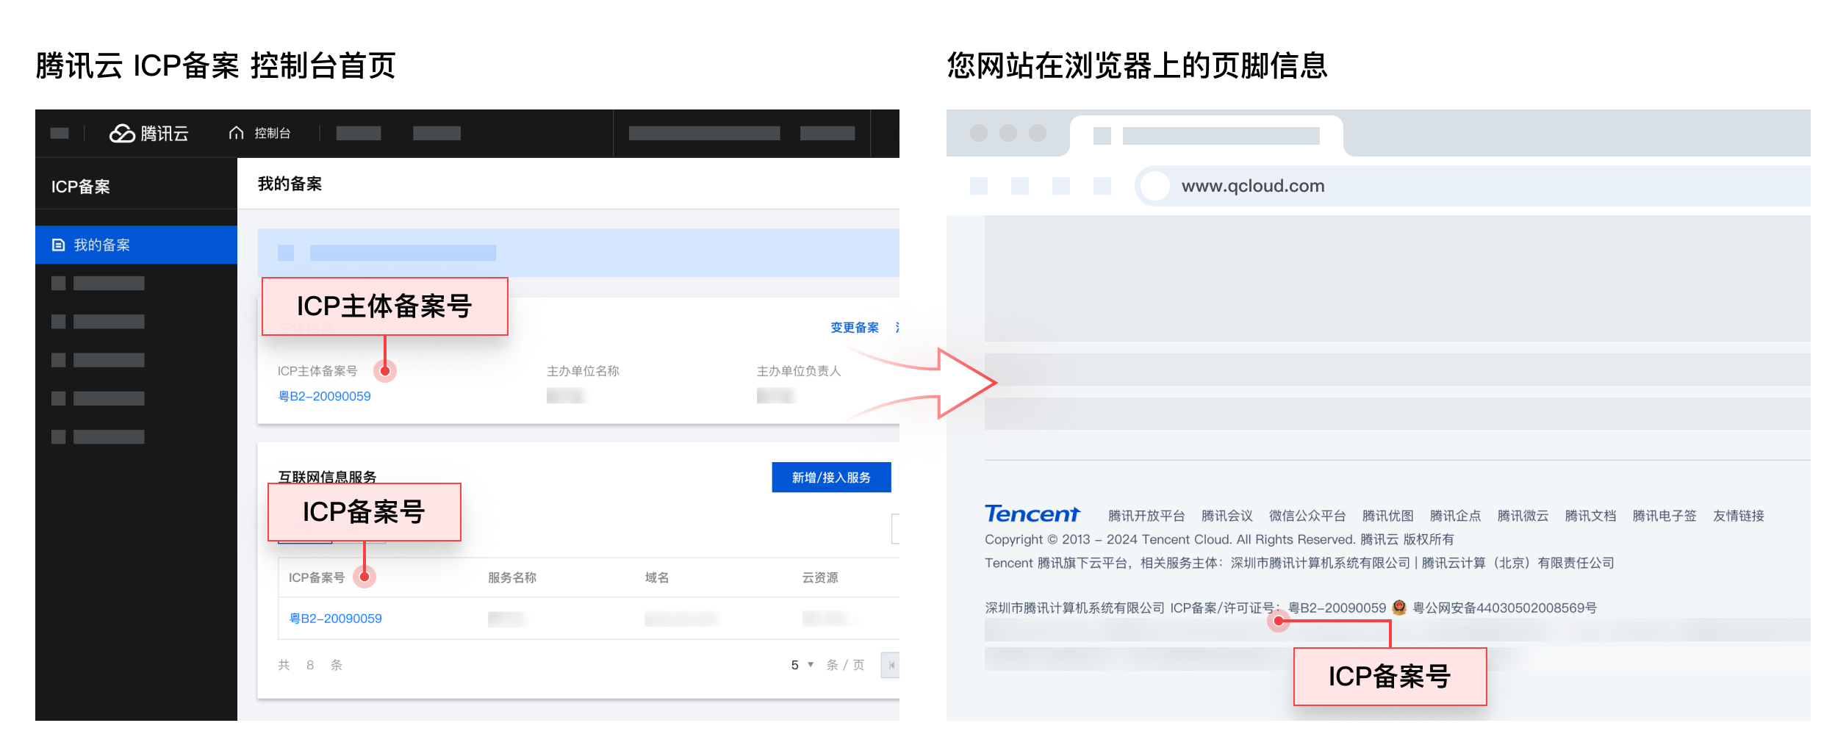1846x756 pixels.
Task: Open the 粤公网安备44030502008569号 link
Action: pos(1504,608)
